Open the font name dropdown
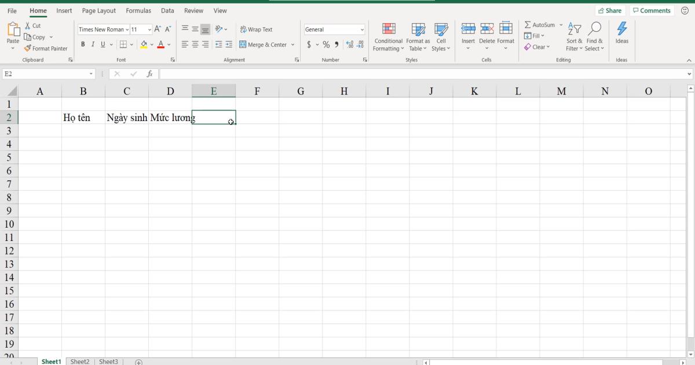 pyautogui.click(x=127, y=29)
